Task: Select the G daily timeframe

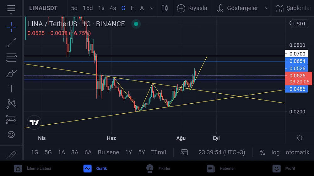Action: [x=123, y=8]
